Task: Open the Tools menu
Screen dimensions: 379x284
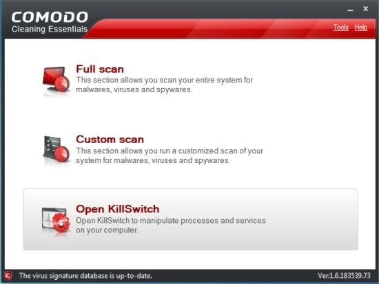Action: [x=341, y=28]
